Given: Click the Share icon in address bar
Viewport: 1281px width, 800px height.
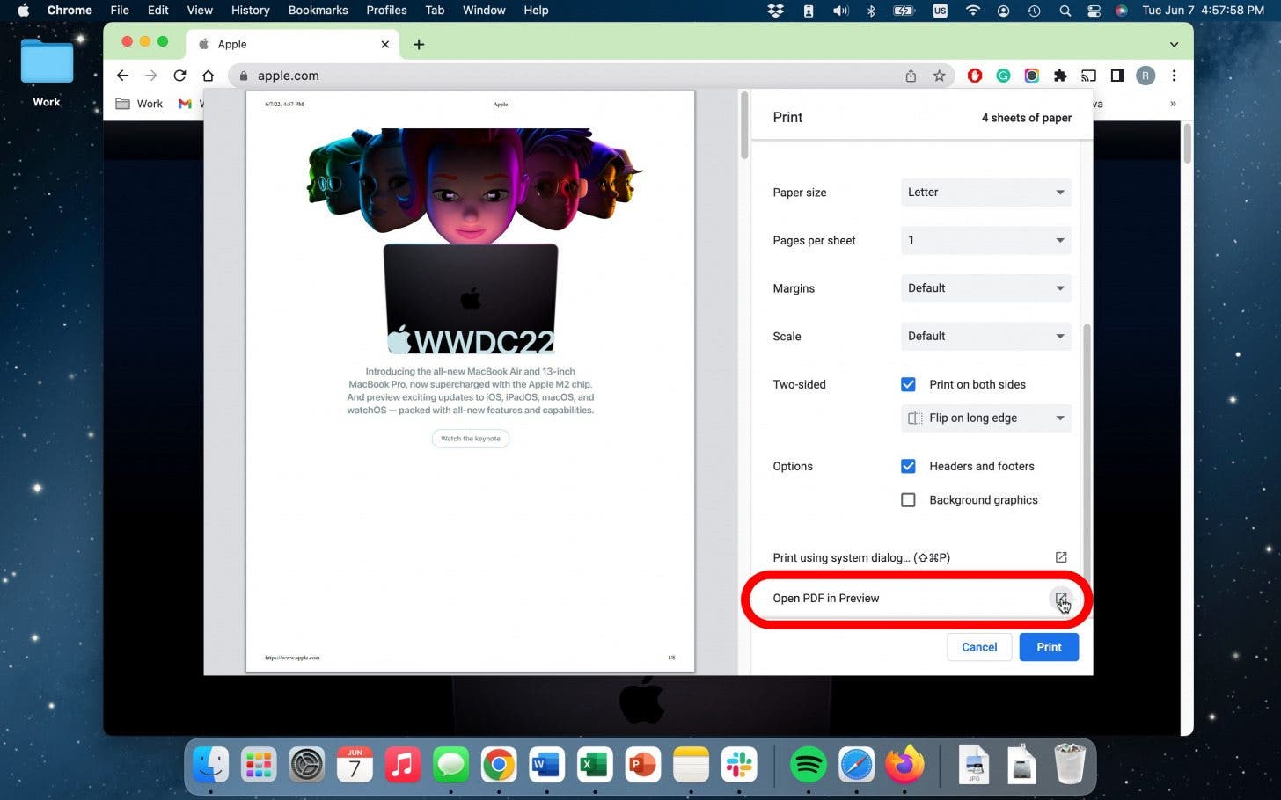Looking at the screenshot, I should point(911,76).
